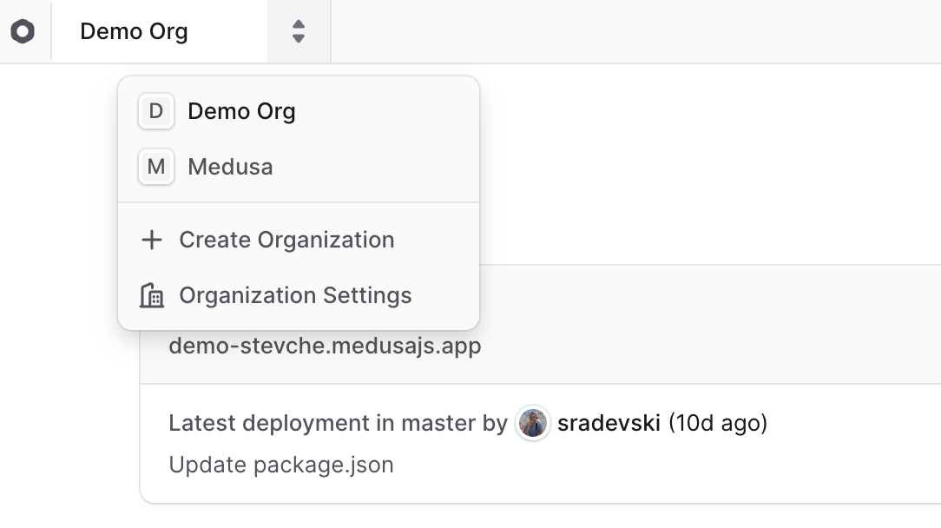Click the plus icon next to Create Organization

pyautogui.click(x=151, y=240)
